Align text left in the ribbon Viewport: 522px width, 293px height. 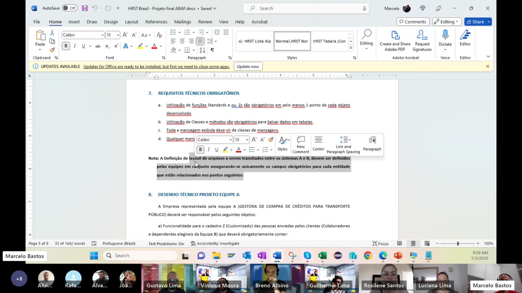tap(173, 41)
